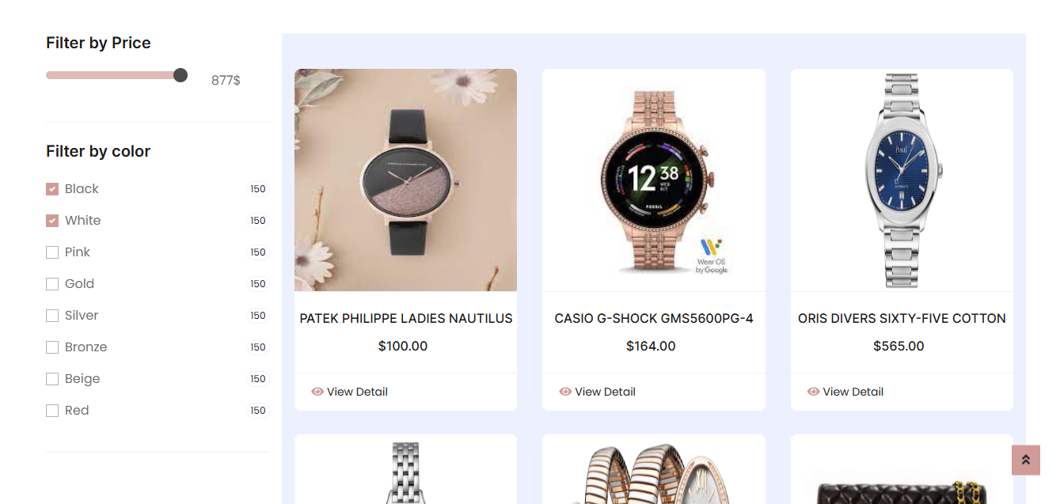Image resolution: width=1060 pixels, height=504 pixels.
Task: Check the Bronze color option
Action: 52,347
